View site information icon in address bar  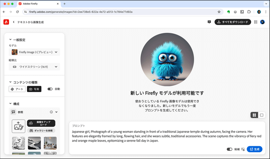[26, 12]
